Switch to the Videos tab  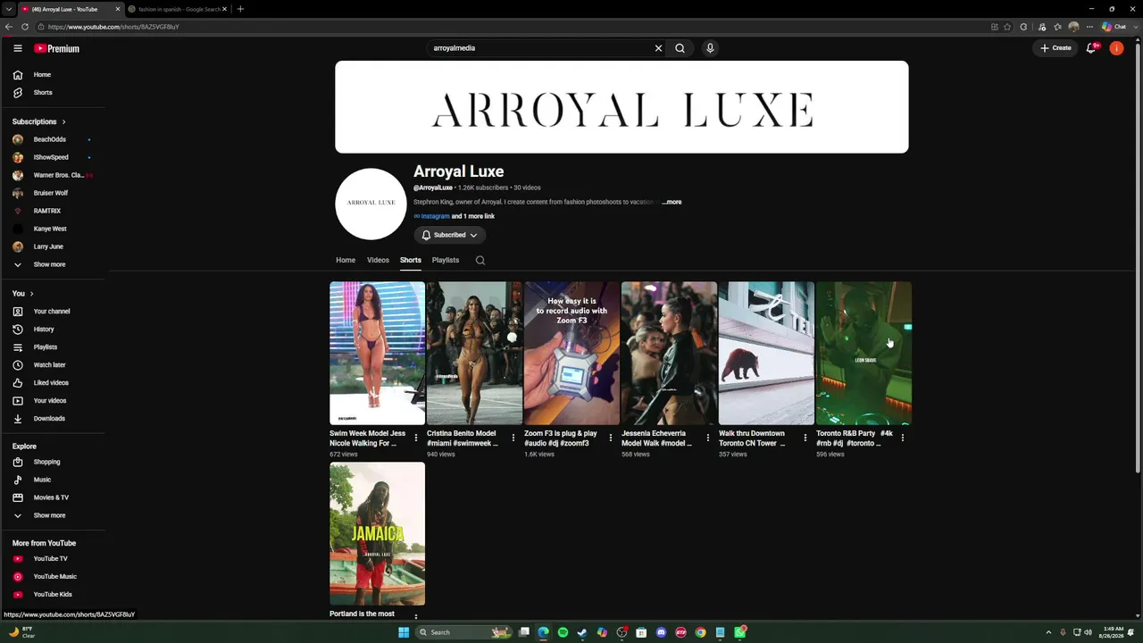[378, 260]
